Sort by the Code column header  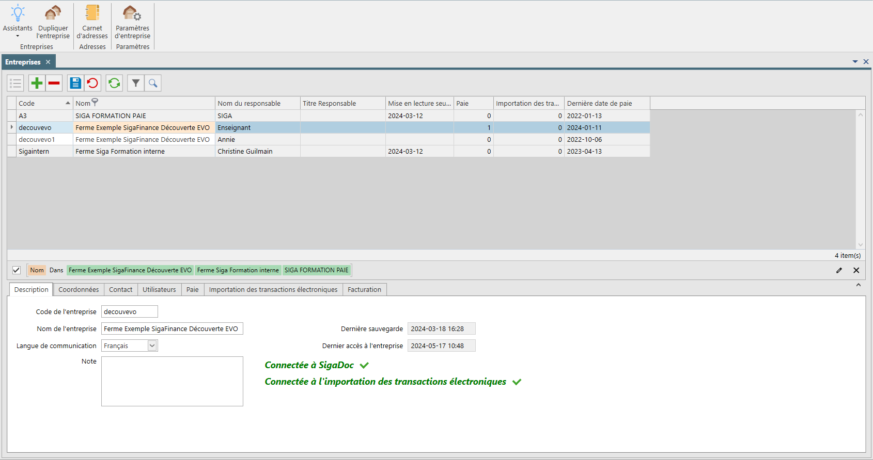point(44,103)
